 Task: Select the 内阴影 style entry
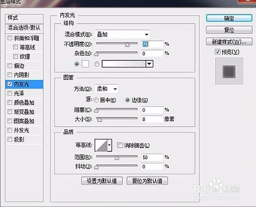point(22,75)
